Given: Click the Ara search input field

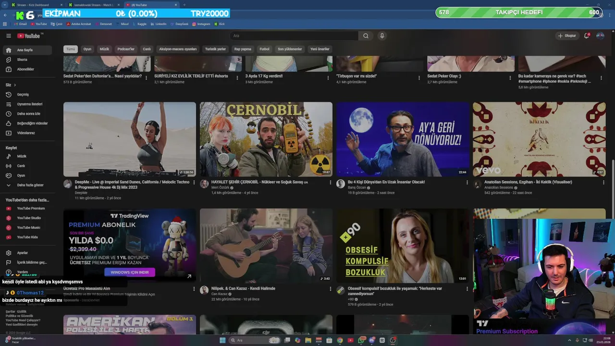Looking at the screenshot, I should pyautogui.click(x=294, y=36).
